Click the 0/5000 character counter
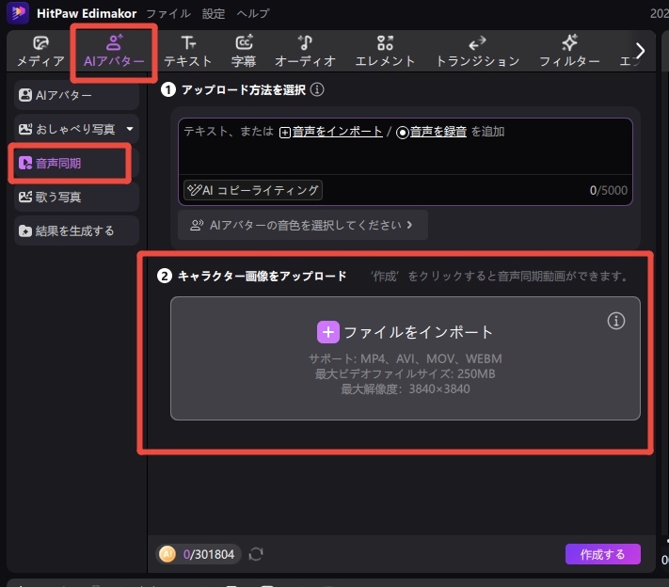Image resolution: width=669 pixels, height=587 pixels. (x=609, y=190)
